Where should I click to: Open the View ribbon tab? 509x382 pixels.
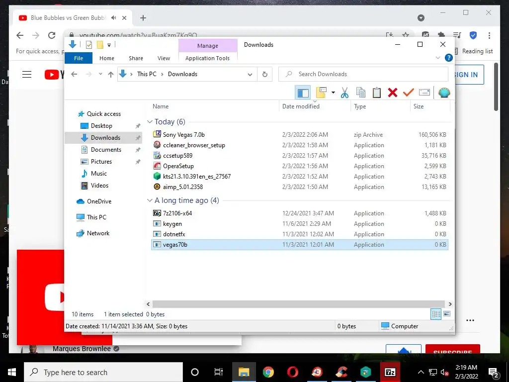164,58
